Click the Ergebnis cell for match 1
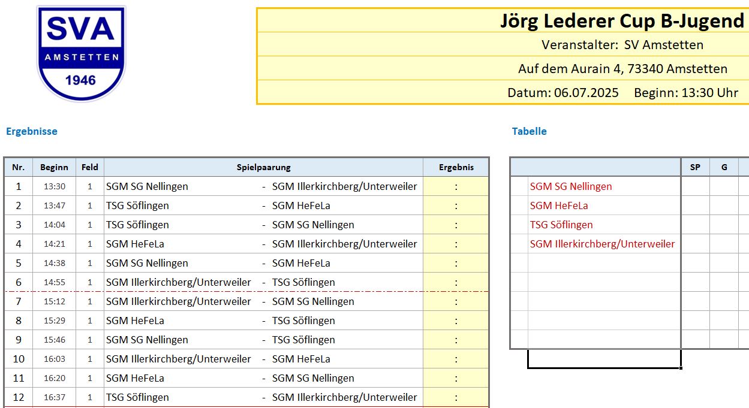 [x=456, y=186]
